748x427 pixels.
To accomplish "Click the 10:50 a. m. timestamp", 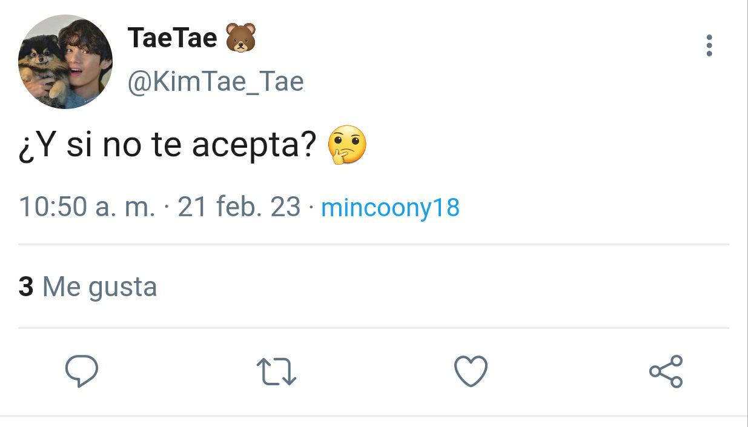I will (x=87, y=208).
